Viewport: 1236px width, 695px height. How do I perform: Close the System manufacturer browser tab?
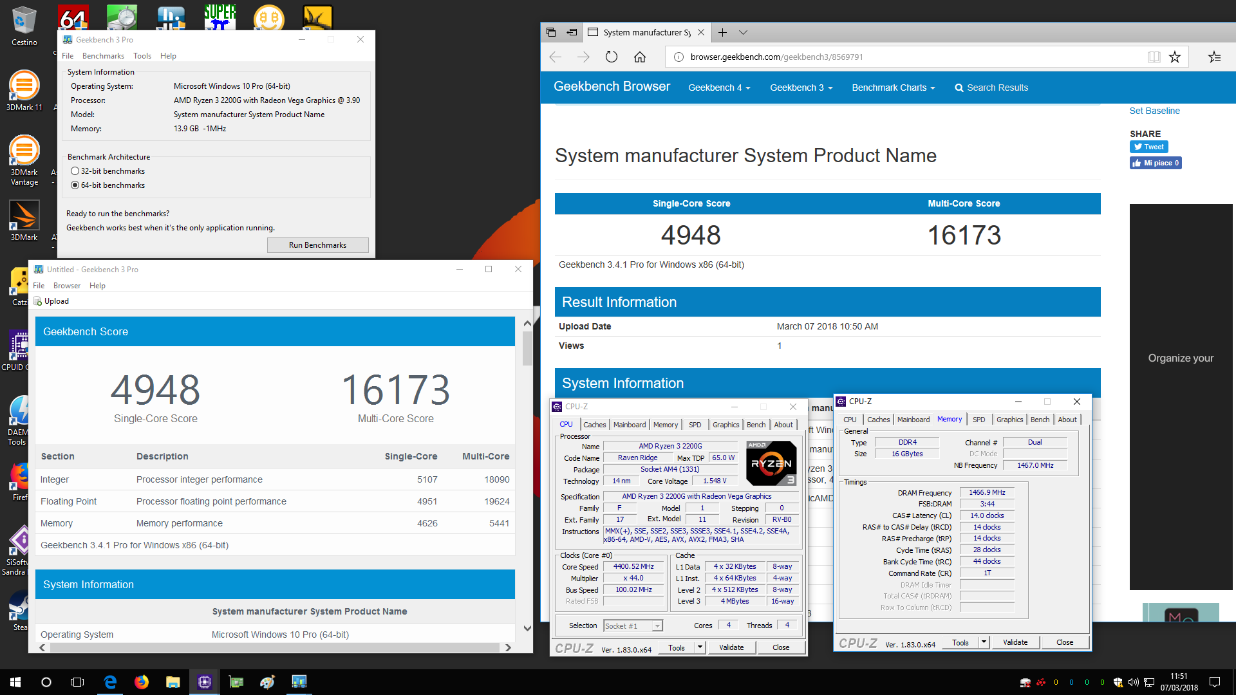click(x=701, y=32)
